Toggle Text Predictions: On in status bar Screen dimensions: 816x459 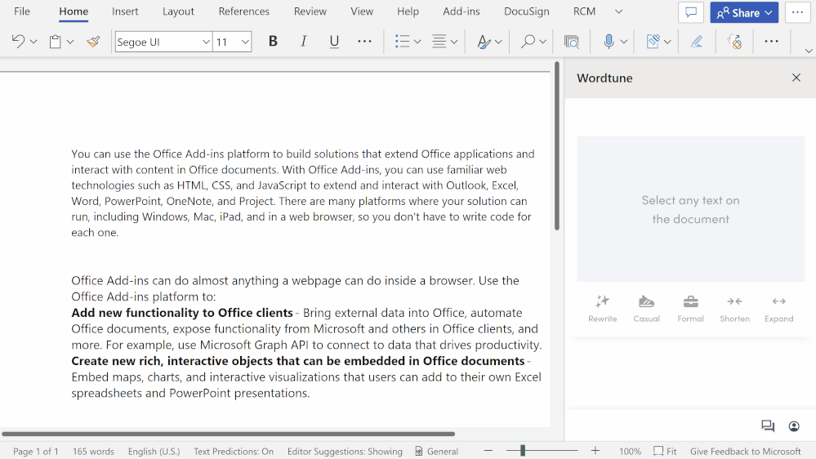[x=234, y=451]
